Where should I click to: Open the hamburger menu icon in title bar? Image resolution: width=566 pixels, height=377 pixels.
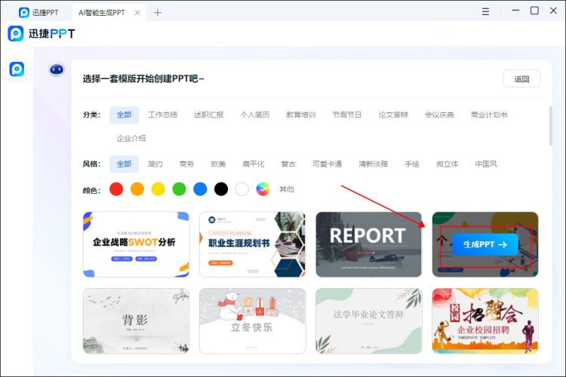point(485,11)
